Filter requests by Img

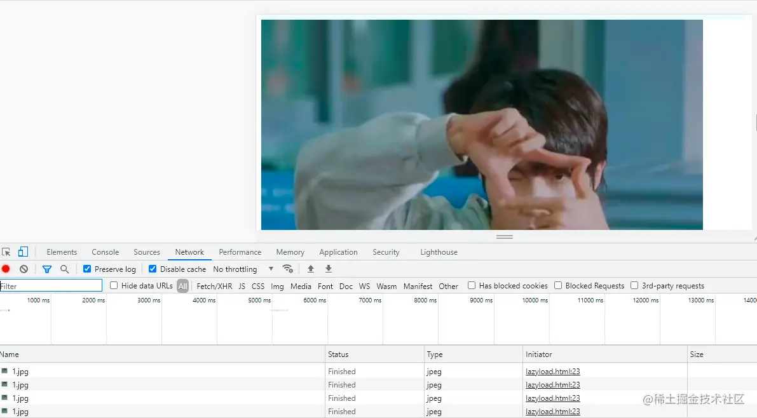277,287
